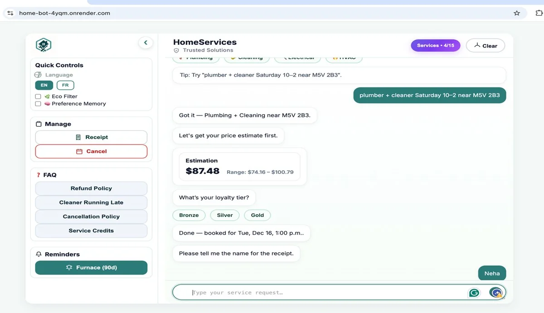Open the Cancellation Policy FAQ item
This screenshot has height=313, width=544.
tap(91, 217)
